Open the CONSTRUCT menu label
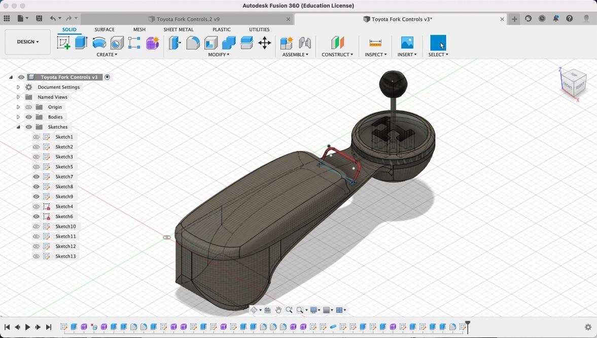This screenshot has height=338, width=597. point(337,55)
